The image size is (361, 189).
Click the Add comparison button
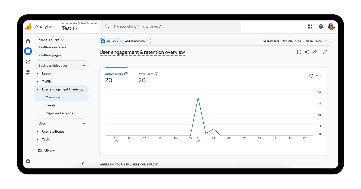point(137,41)
